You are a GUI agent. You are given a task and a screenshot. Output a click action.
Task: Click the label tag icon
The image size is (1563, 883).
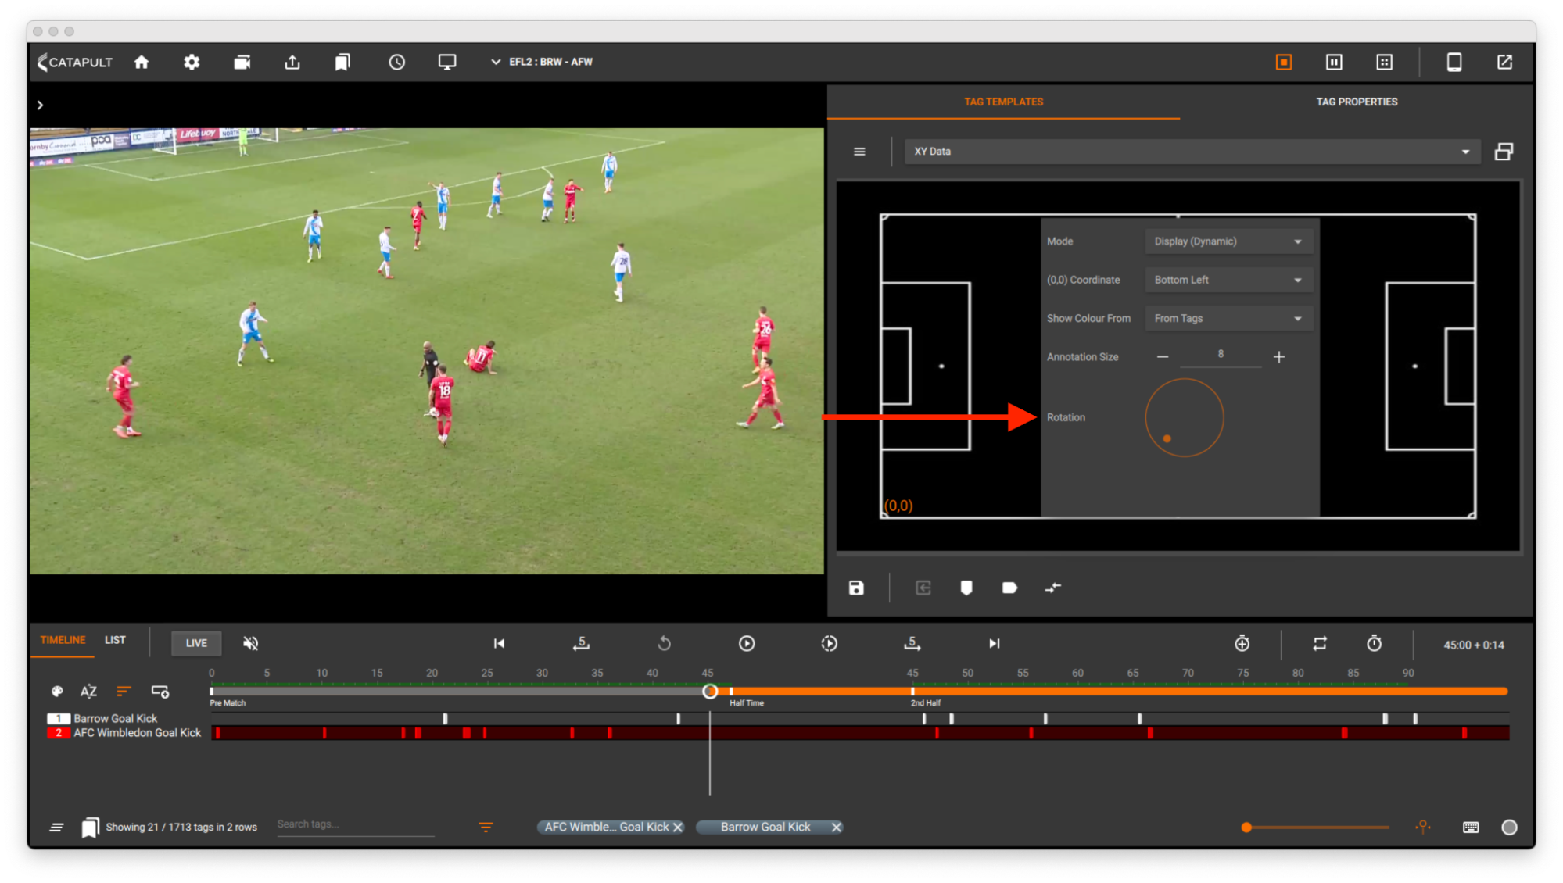click(x=1009, y=588)
